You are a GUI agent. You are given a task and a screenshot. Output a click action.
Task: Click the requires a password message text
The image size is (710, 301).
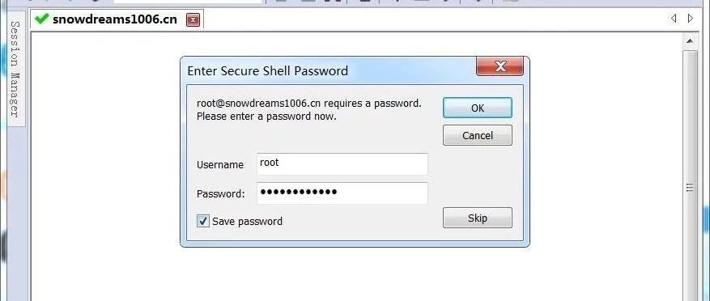coord(309,109)
